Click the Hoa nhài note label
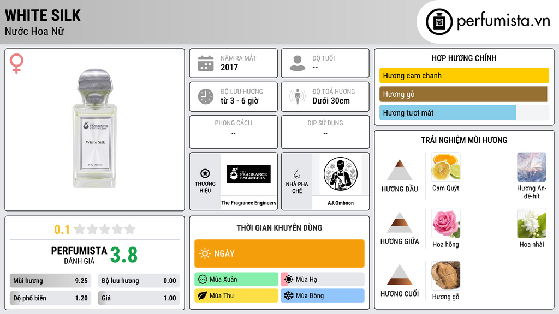This screenshot has height=314, width=559. 532,245
